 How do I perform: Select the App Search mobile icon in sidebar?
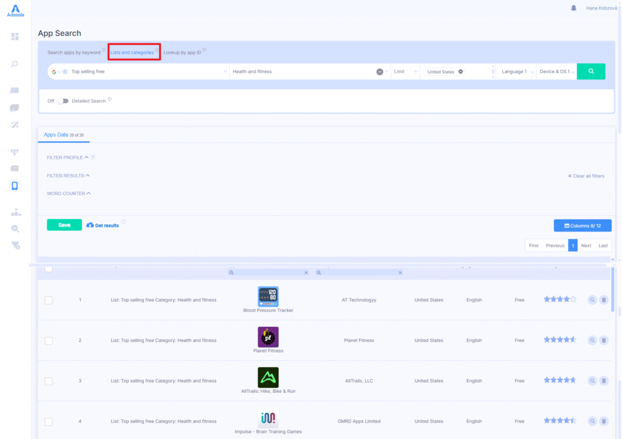[15, 186]
